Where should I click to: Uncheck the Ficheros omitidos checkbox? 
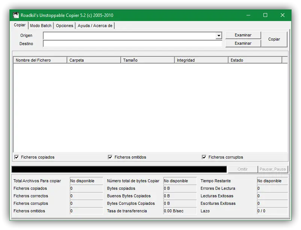110,157
